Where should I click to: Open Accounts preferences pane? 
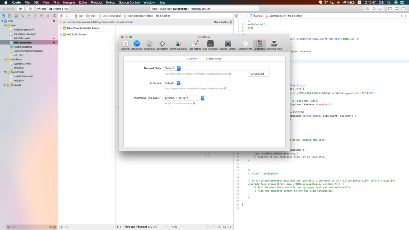click(137, 45)
